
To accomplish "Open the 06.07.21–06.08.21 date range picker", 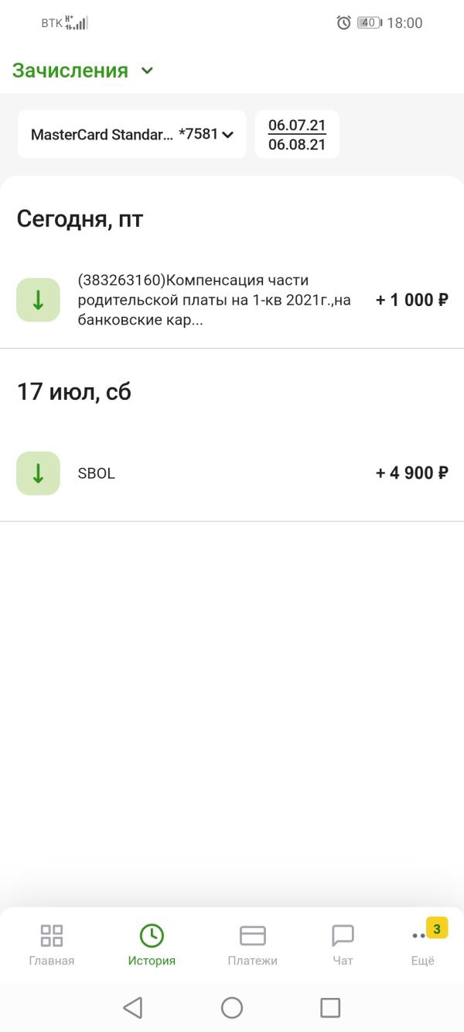I will pos(297,134).
